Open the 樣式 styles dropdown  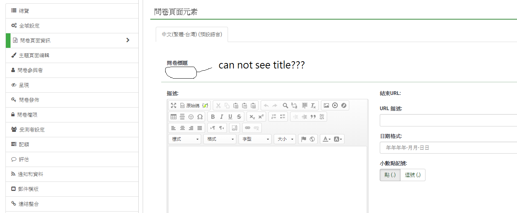(184, 139)
